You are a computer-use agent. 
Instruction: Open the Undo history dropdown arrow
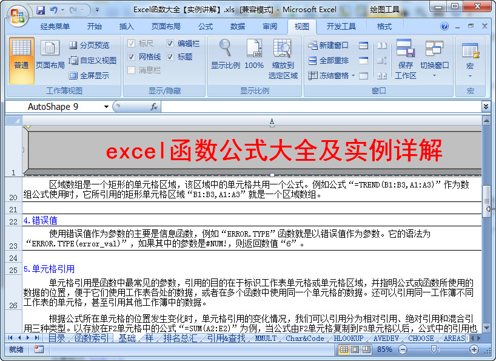click(x=62, y=10)
